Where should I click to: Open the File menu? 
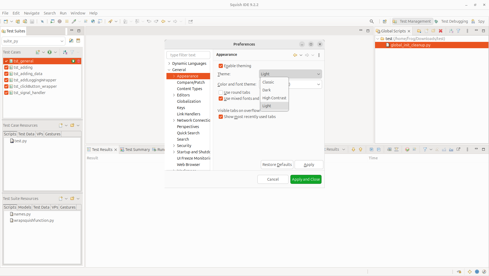(5, 13)
